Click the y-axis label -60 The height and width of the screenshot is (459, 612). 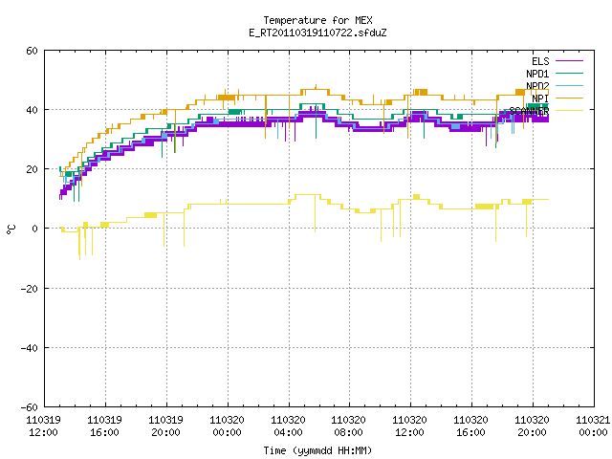pyautogui.click(x=30, y=407)
